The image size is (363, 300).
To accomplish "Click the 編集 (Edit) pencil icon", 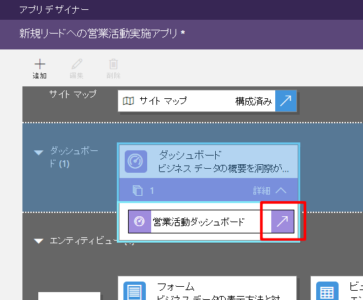I will pos(77,64).
